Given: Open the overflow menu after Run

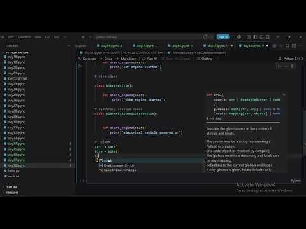Looking at the screenshot, I should (x=65, y=37).
